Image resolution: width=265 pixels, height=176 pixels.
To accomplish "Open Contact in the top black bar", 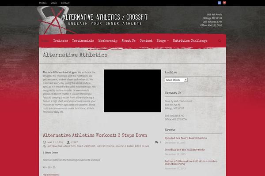I will (x=65, y=3).
